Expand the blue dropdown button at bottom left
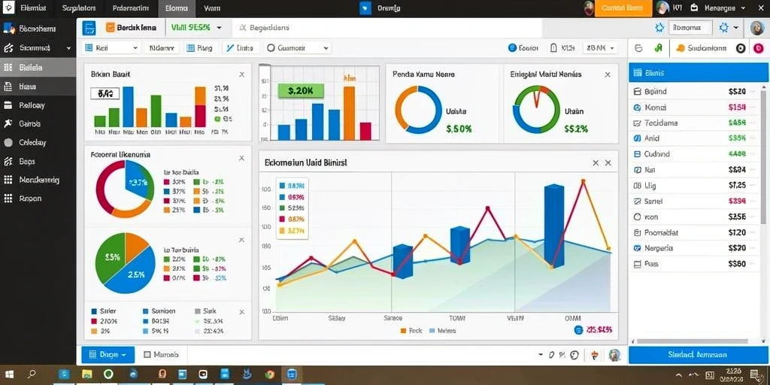 [108, 355]
